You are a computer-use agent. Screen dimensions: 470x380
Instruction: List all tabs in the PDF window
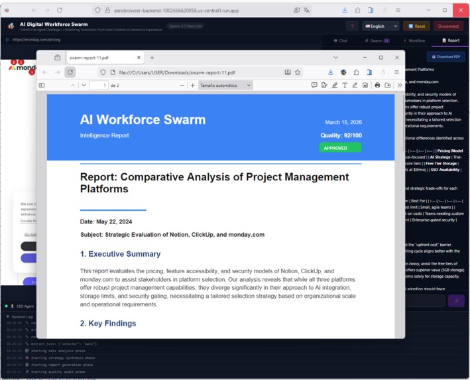[x=335, y=58]
